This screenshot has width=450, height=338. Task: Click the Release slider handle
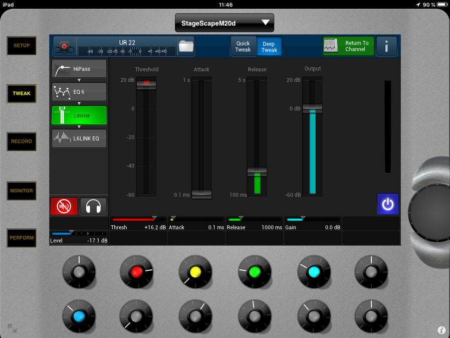[x=257, y=172]
